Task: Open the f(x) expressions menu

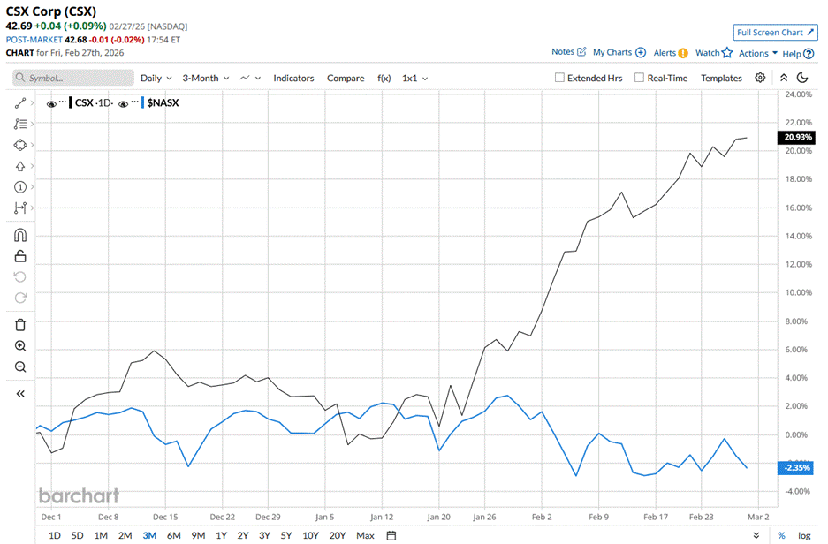Action: [x=384, y=78]
